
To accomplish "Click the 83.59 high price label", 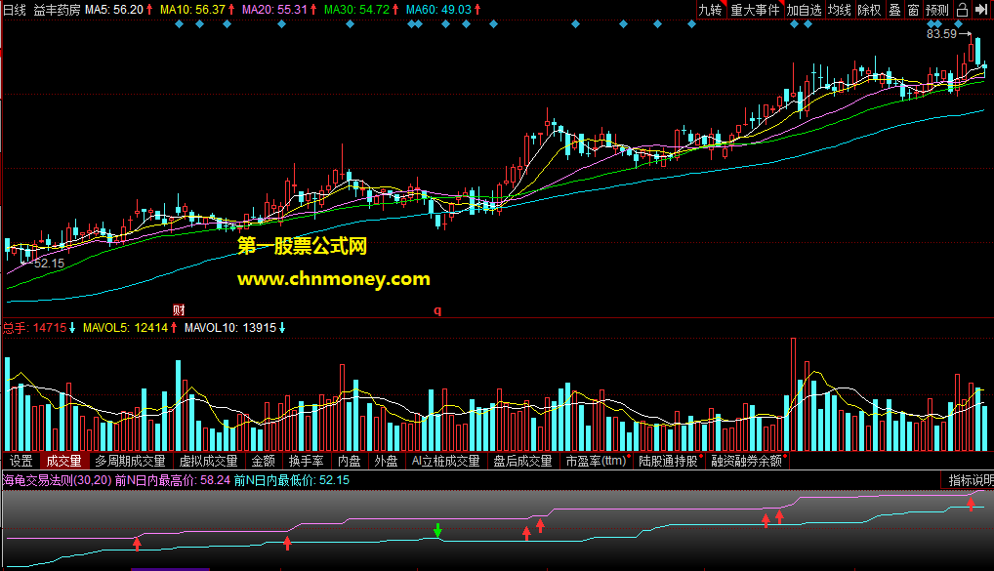I will 941,34.
